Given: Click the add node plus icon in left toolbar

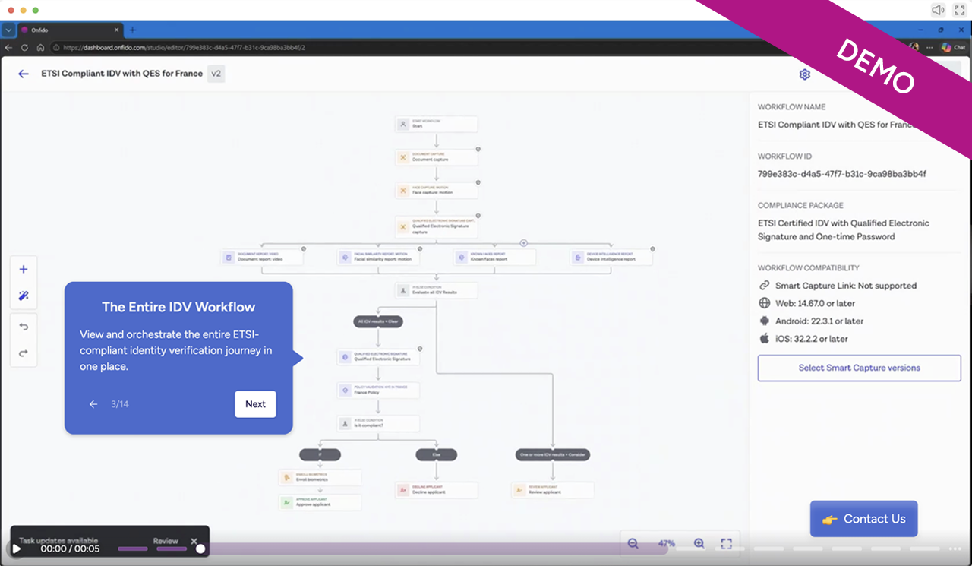Looking at the screenshot, I should coord(24,269).
